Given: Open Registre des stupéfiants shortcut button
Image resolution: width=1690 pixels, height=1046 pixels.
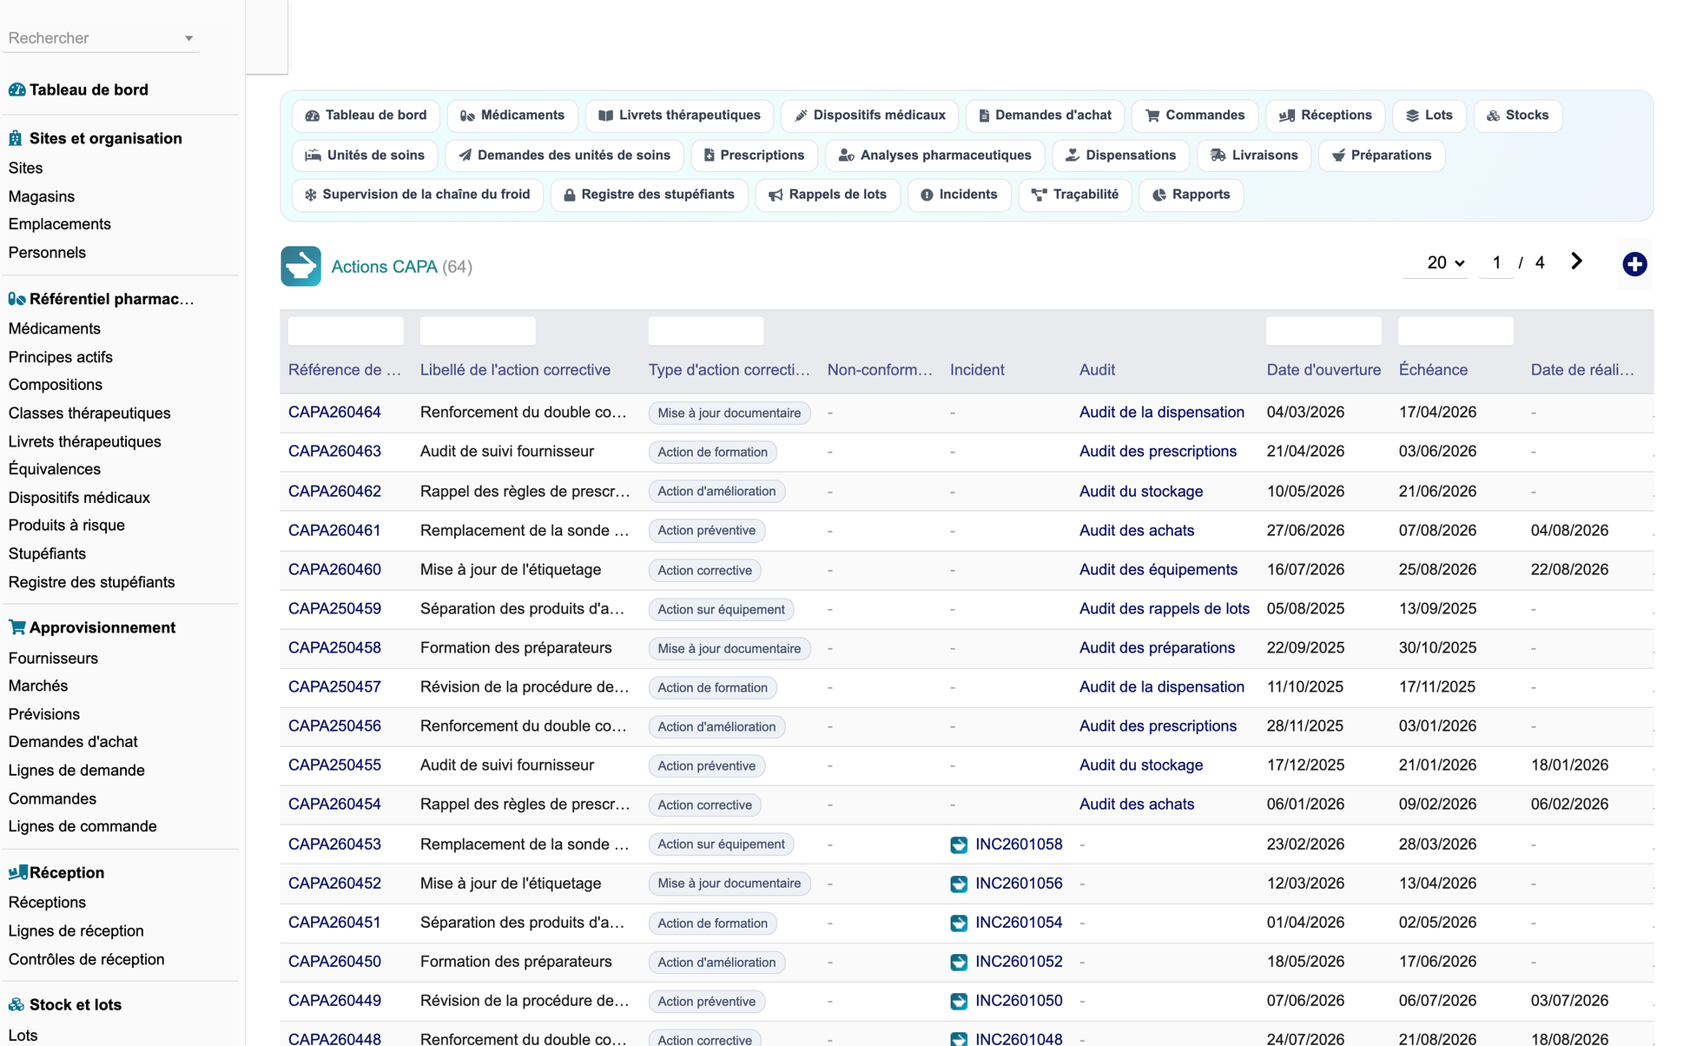Looking at the screenshot, I should tap(649, 195).
